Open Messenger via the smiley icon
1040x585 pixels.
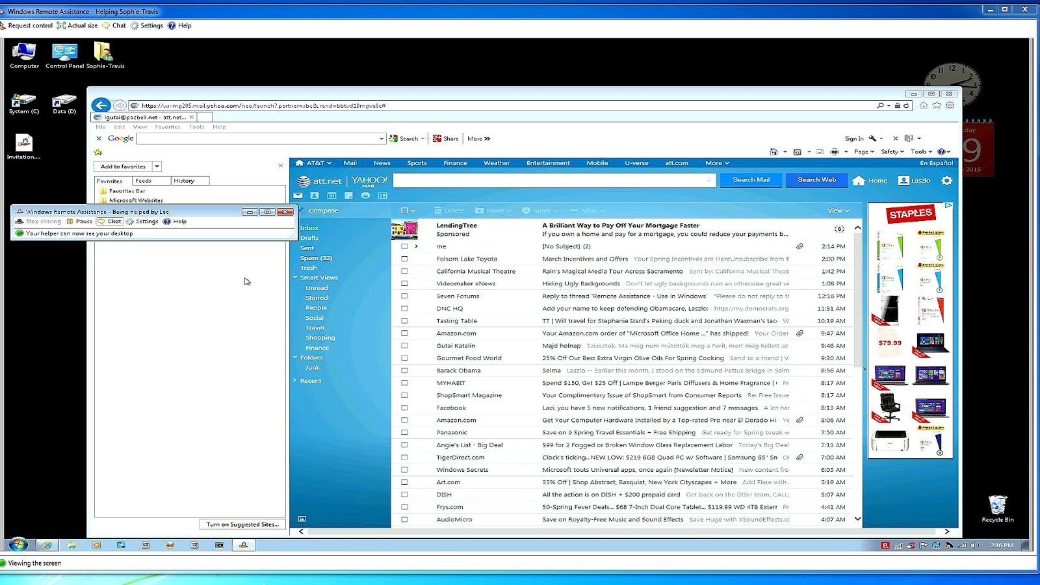[366, 196]
